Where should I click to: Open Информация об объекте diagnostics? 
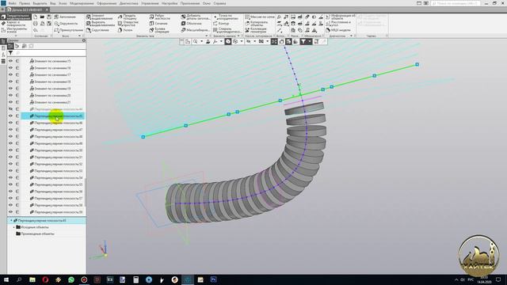coord(341,17)
